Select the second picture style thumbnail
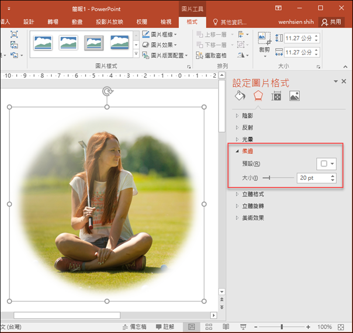 tap(68, 43)
